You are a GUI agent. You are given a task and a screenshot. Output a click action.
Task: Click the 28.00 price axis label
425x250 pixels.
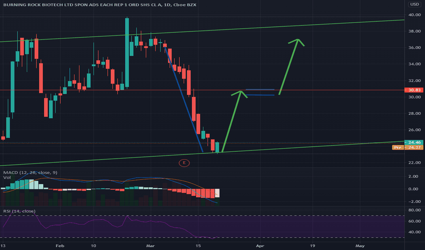415,114
